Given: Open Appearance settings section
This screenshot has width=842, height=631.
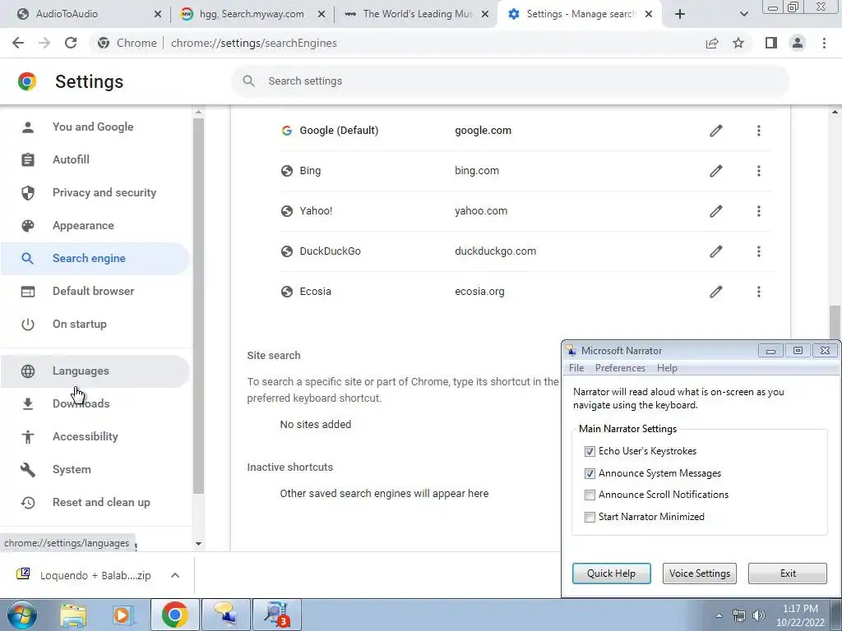Looking at the screenshot, I should click(x=95, y=225).
